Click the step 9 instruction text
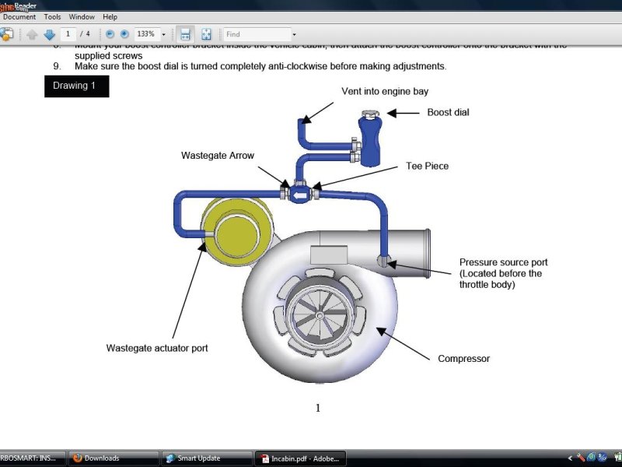This screenshot has width=622, height=467. coord(260,66)
